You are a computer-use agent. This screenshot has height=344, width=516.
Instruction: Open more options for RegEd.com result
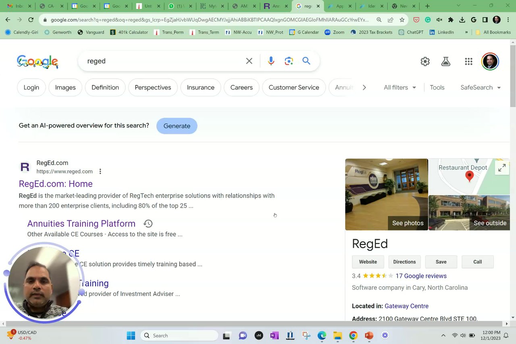(100, 171)
